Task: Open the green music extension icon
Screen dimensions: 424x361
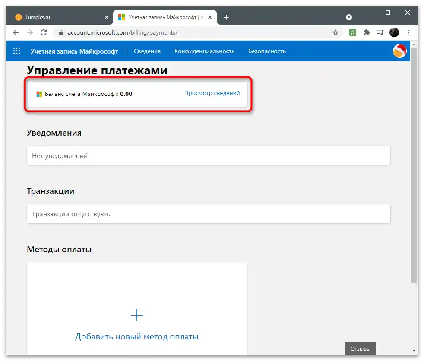Action: [x=352, y=32]
